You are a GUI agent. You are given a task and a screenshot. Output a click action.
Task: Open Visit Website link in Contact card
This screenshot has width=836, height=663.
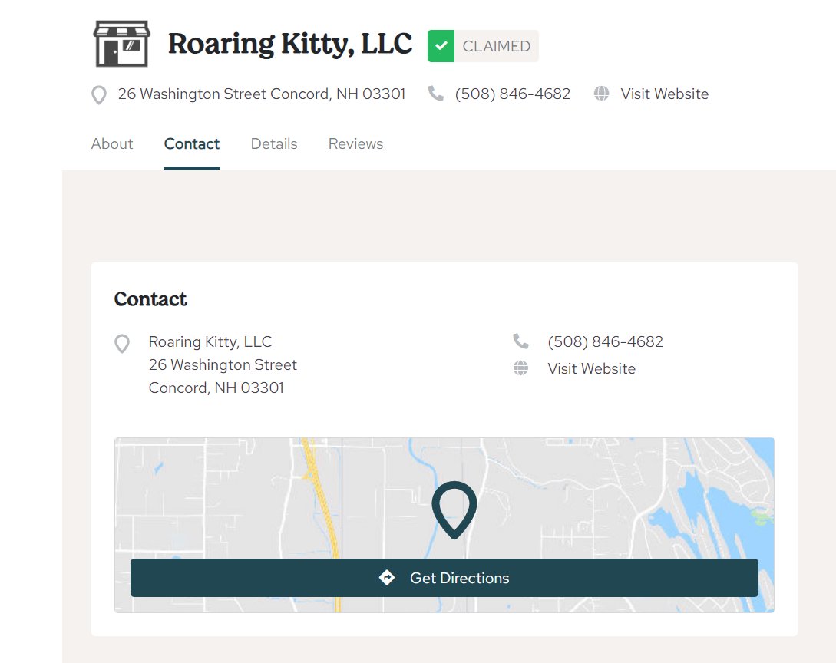(x=591, y=368)
